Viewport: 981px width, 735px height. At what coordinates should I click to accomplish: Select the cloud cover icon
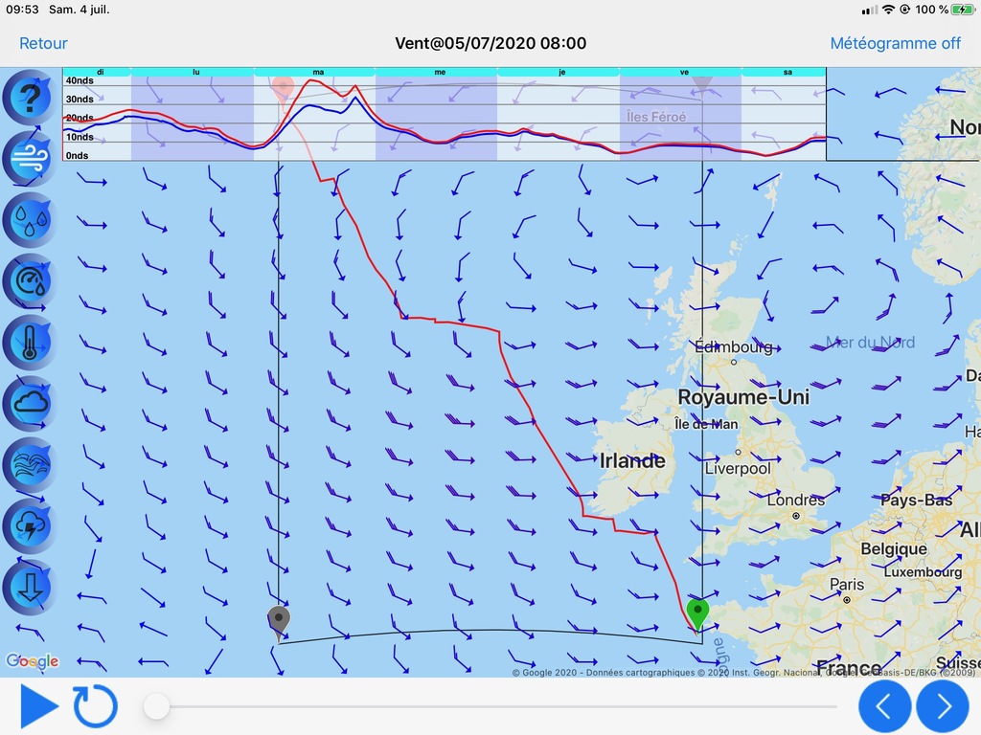point(29,404)
